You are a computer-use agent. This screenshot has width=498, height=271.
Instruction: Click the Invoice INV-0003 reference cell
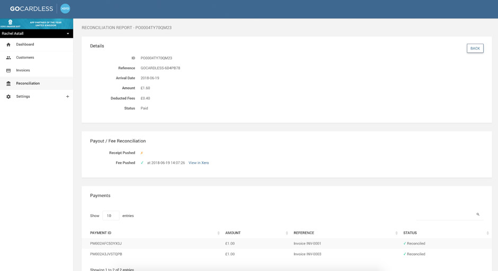[x=307, y=254]
